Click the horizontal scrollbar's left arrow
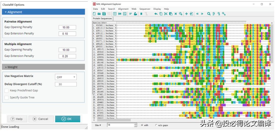The width and height of the screenshot is (275, 131). [x=94, y=120]
